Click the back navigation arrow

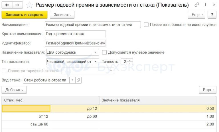click(x=7, y=5)
